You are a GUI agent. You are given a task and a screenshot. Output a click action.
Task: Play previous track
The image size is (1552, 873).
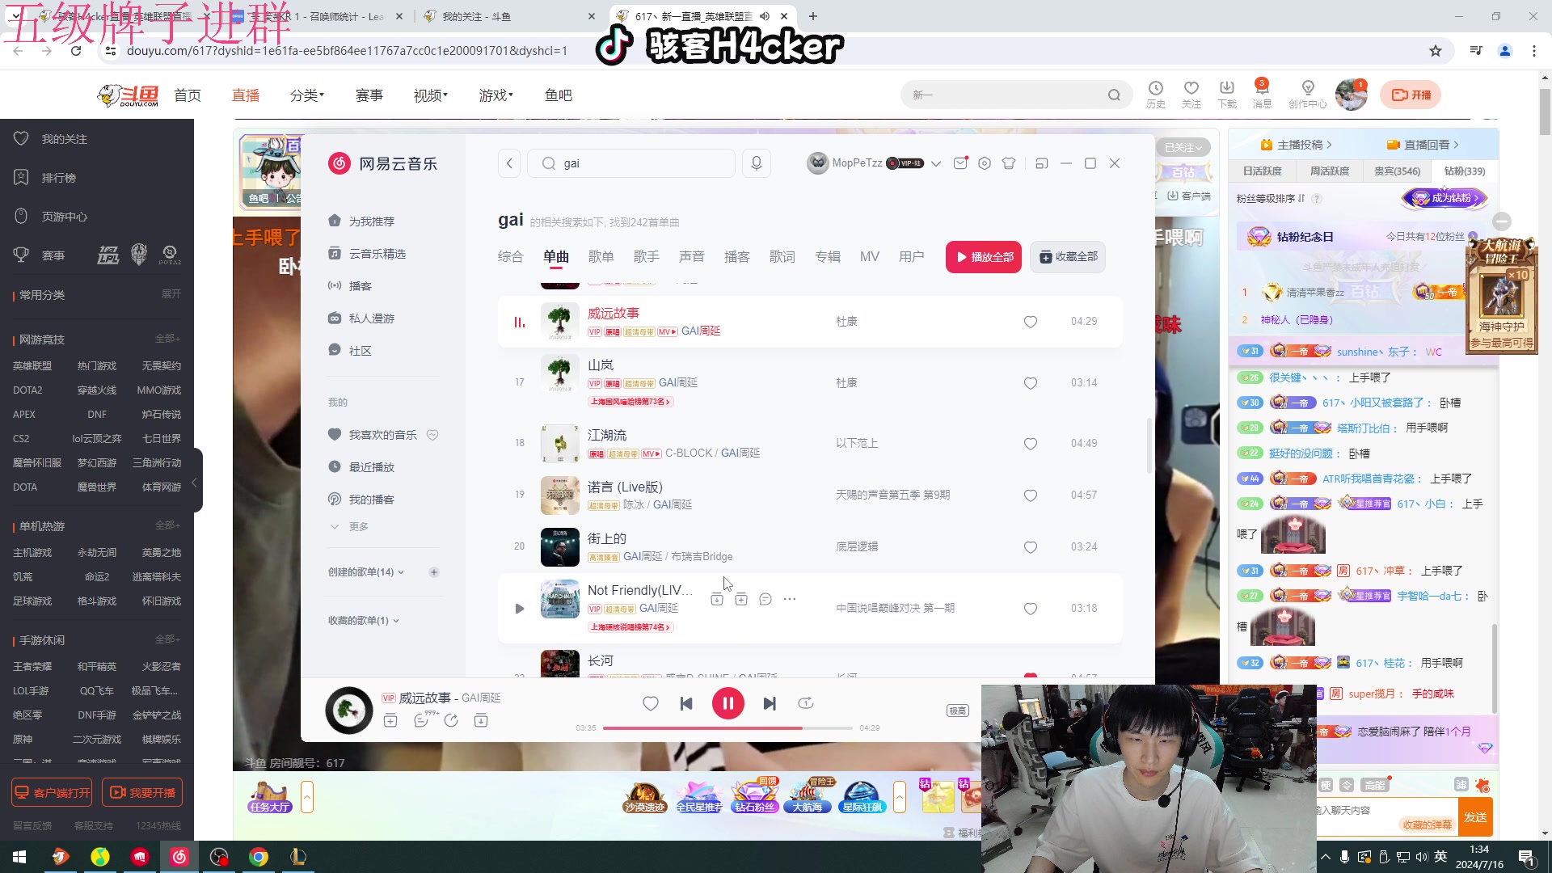point(686,704)
